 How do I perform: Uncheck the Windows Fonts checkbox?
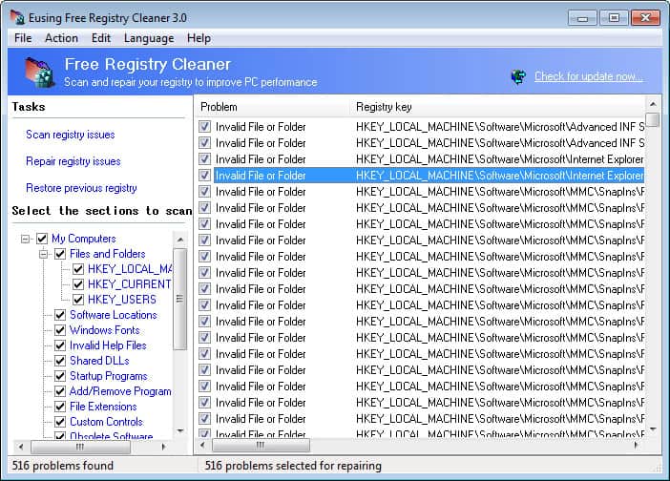[x=60, y=330]
